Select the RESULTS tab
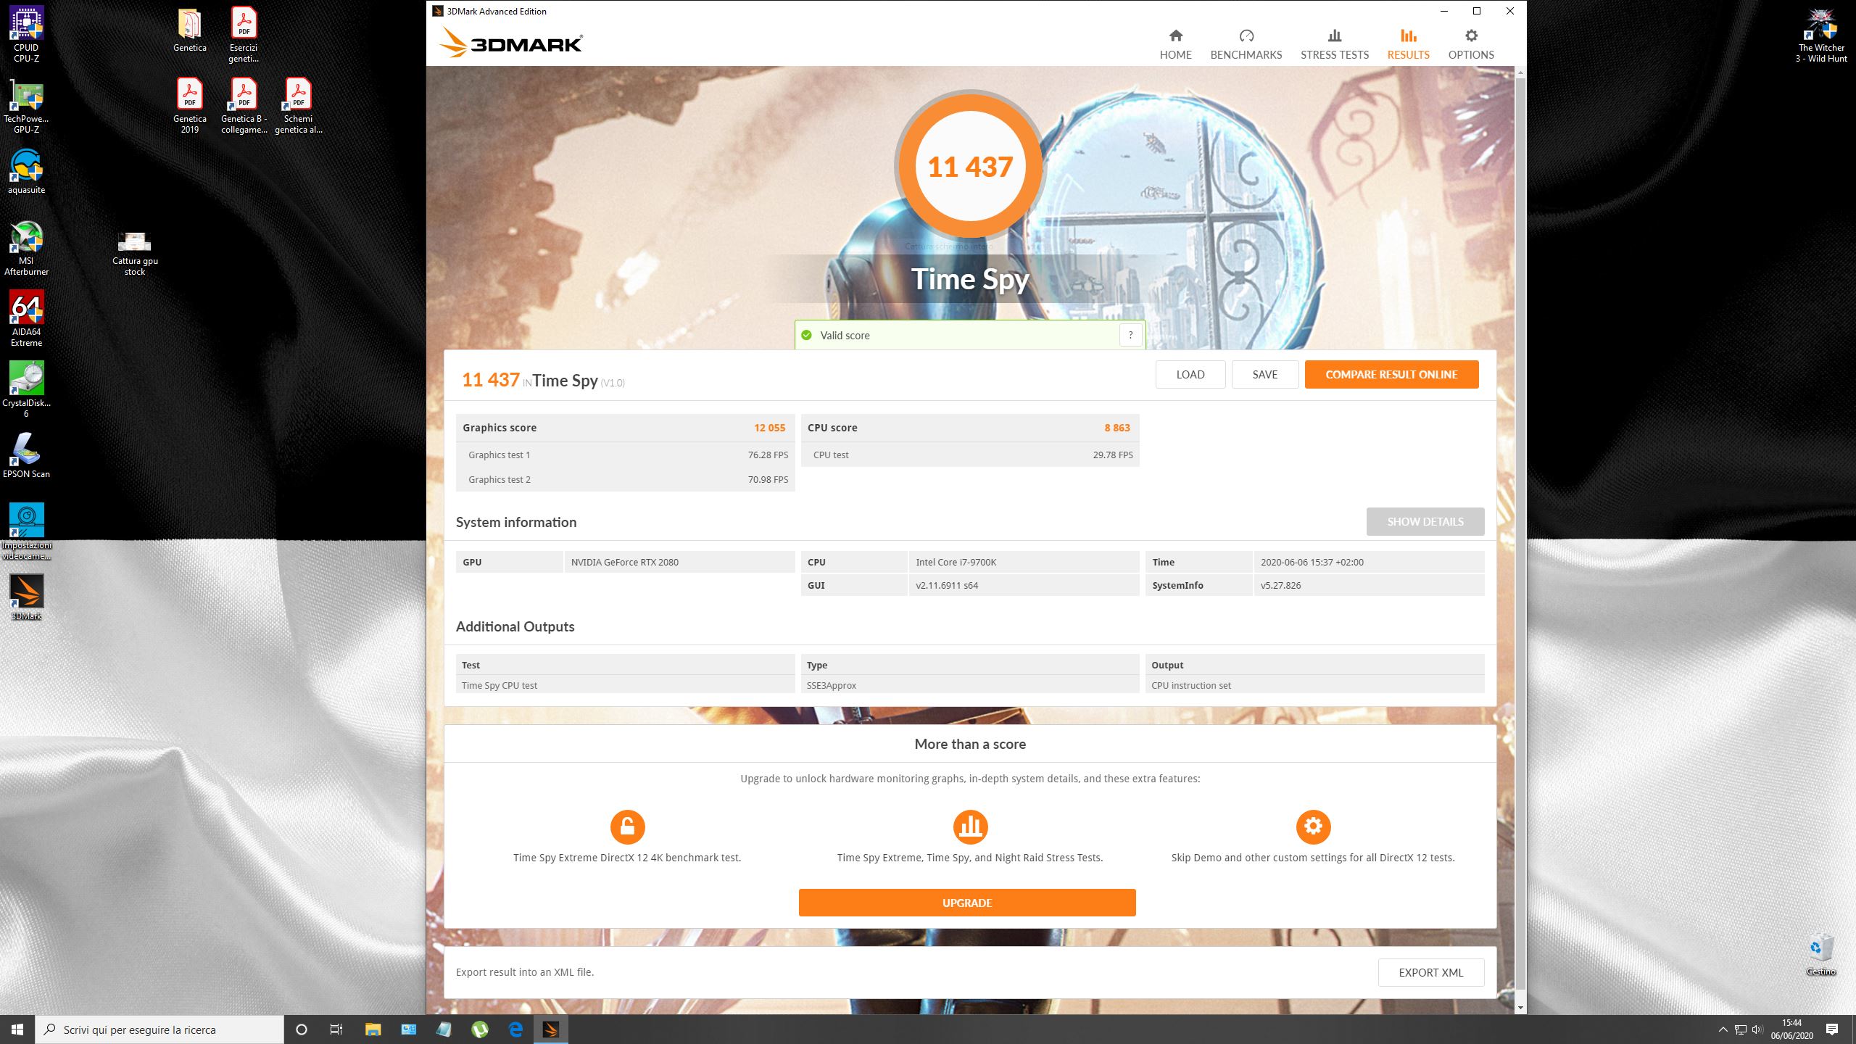The height and width of the screenshot is (1044, 1856). coord(1408,44)
